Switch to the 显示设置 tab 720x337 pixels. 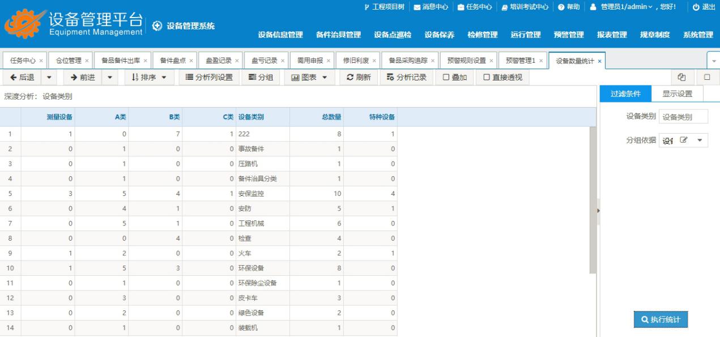678,94
